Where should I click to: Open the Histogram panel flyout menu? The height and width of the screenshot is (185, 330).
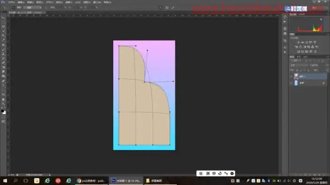tap(328, 14)
